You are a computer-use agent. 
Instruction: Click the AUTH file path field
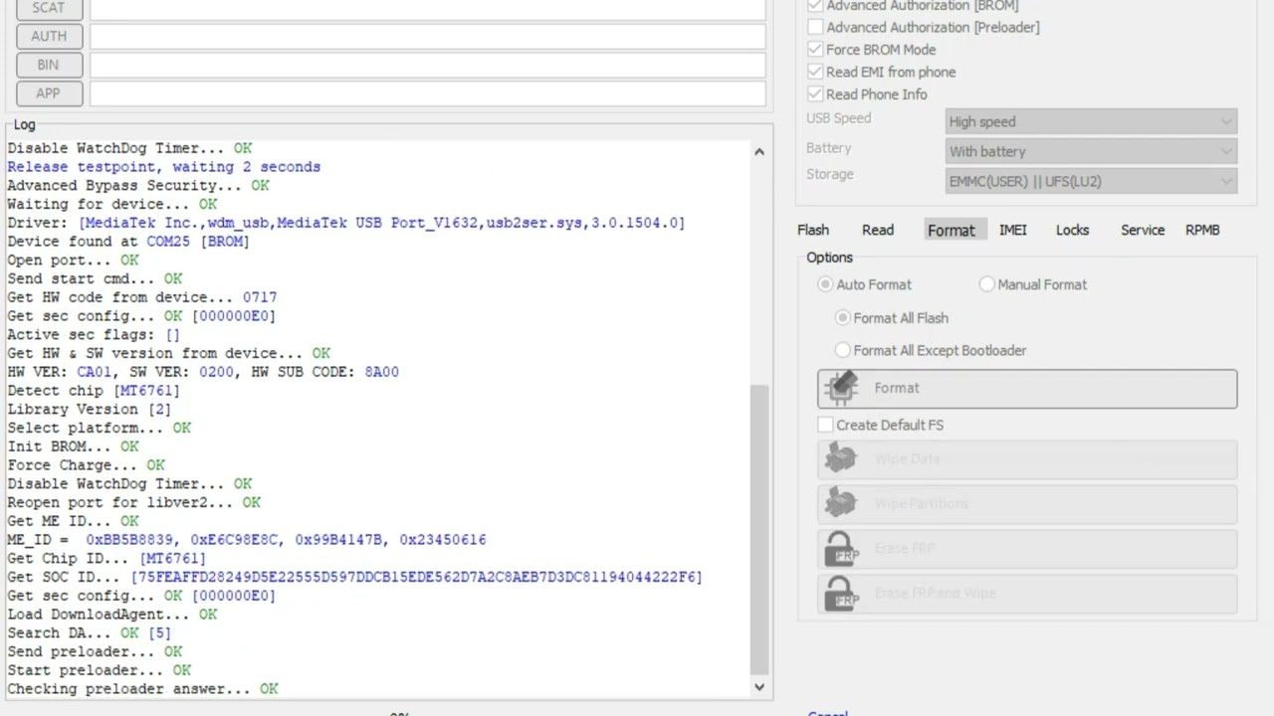click(x=428, y=36)
